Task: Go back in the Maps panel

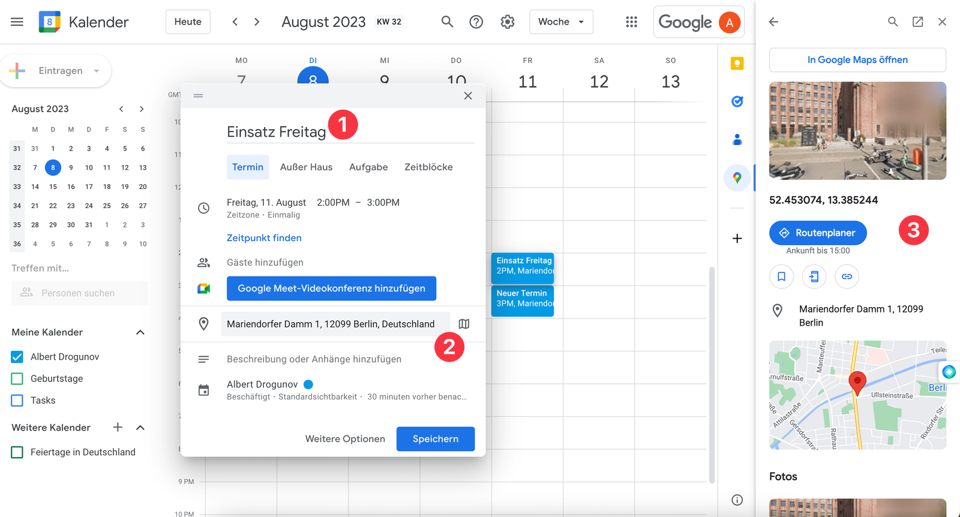Action: point(773,22)
